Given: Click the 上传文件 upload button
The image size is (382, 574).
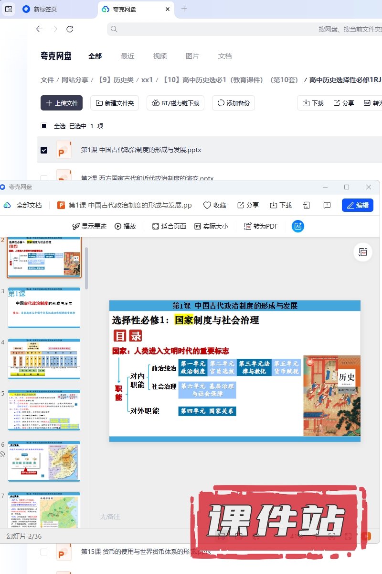Looking at the screenshot, I should tap(62, 103).
